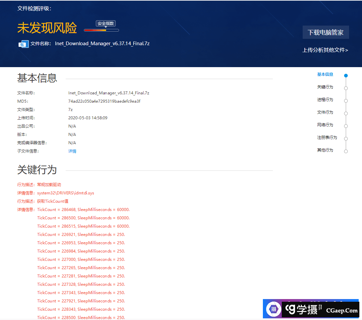Click the 注册表行为 timeline circle
362x320 pixels.
click(x=346, y=139)
